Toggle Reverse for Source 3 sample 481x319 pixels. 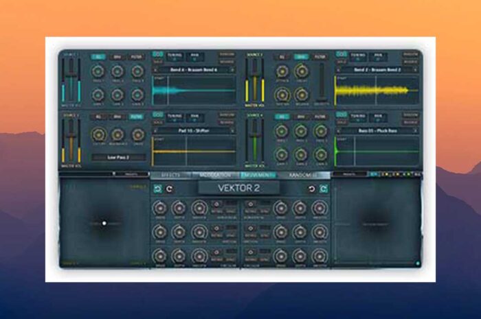pyautogui.click(x=227, y=123)
